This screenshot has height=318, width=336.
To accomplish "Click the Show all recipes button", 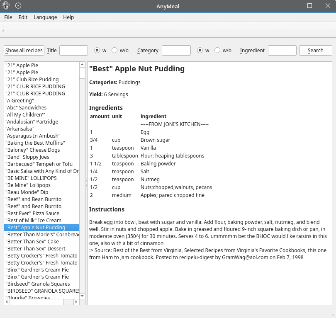I will point(24,50).
